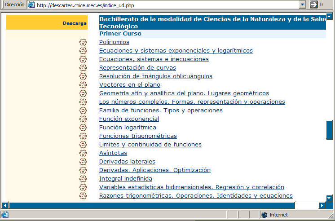Viewport: 335px width, 221px height.
Task: Open Derivadas laterales link
Action: coord(127,162)
